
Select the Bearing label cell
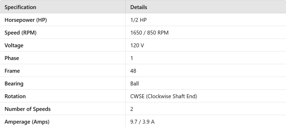point(13,83)
